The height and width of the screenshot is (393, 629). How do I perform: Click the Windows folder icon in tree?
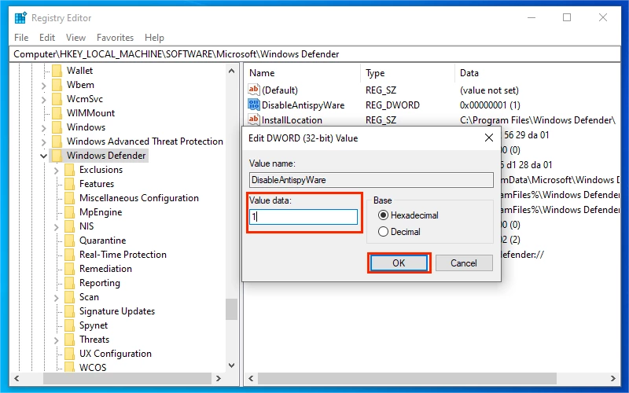click(57, 127)
